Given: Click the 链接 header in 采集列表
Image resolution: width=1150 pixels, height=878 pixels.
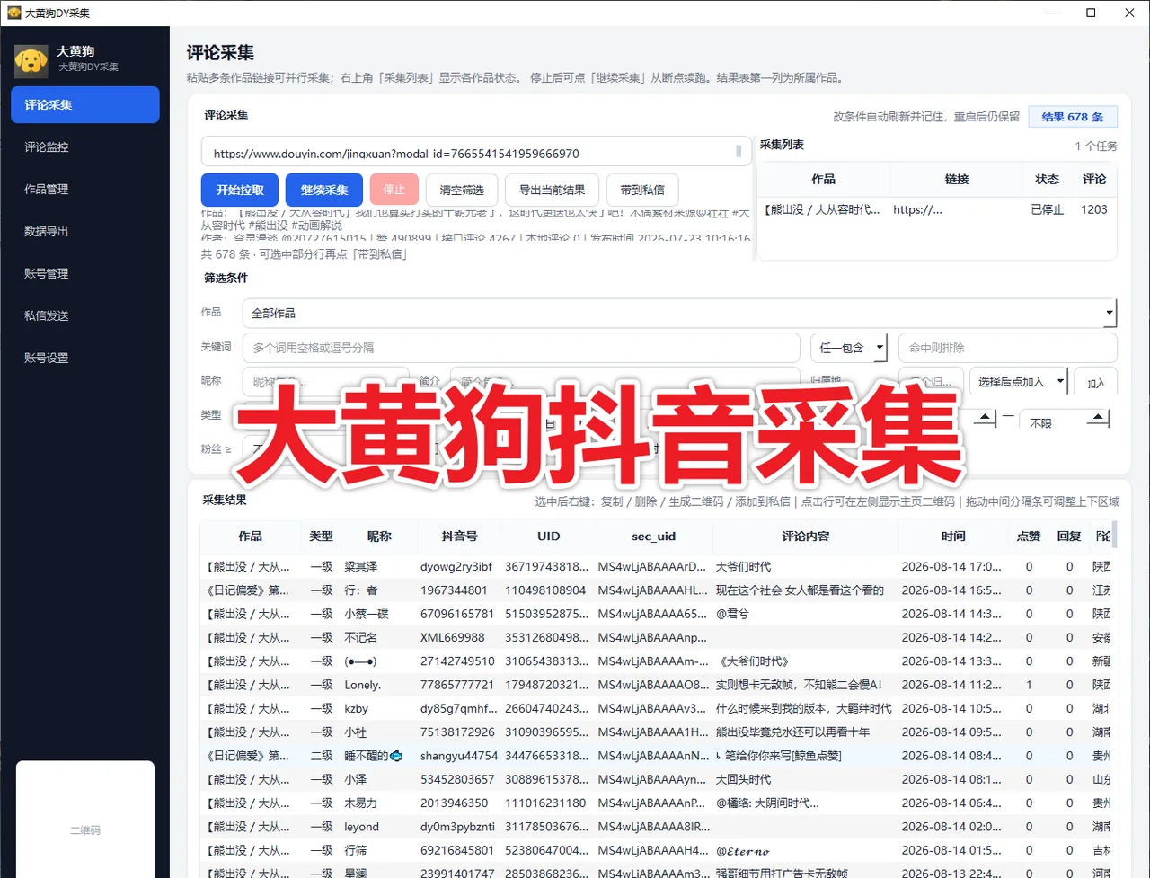Looking at the screenshot, I should pyautogui.click(x=957, y=180).
